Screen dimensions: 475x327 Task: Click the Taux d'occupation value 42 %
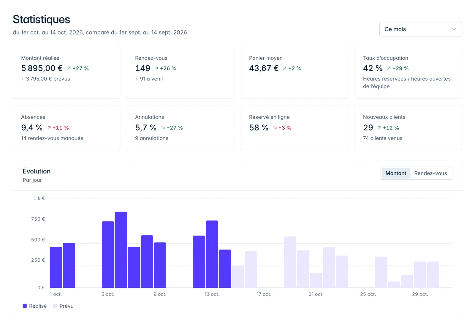click(373, 68)
